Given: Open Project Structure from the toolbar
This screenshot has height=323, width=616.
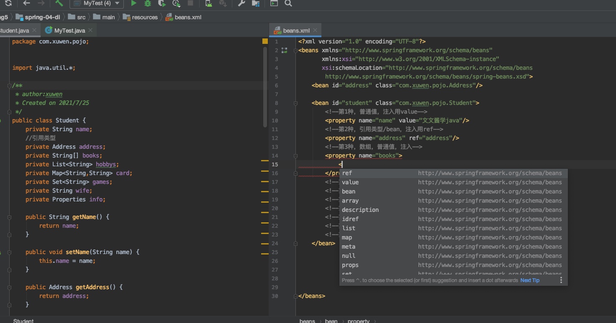Looking at the screenshot, I should (255, 3).
